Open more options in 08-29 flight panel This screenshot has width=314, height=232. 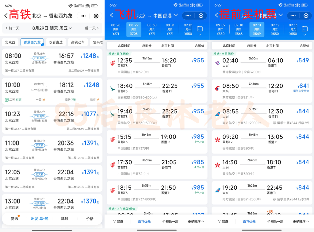[x=188, y=16]
